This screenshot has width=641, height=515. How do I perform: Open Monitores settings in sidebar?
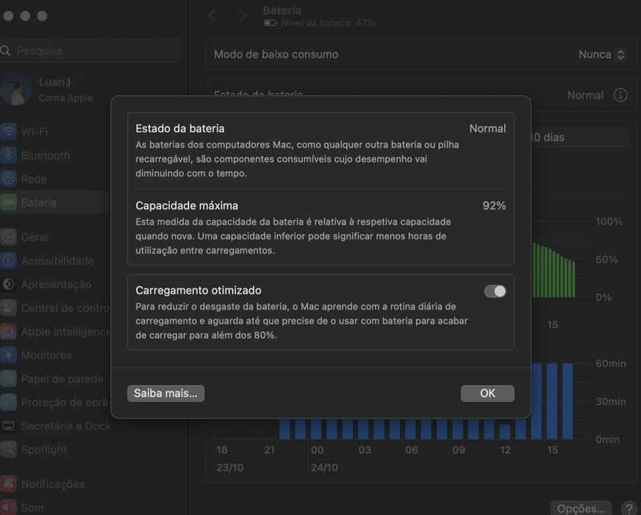[x=36, y=355]
